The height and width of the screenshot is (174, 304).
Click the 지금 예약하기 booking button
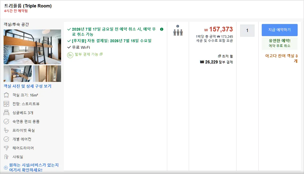(280, 30)
